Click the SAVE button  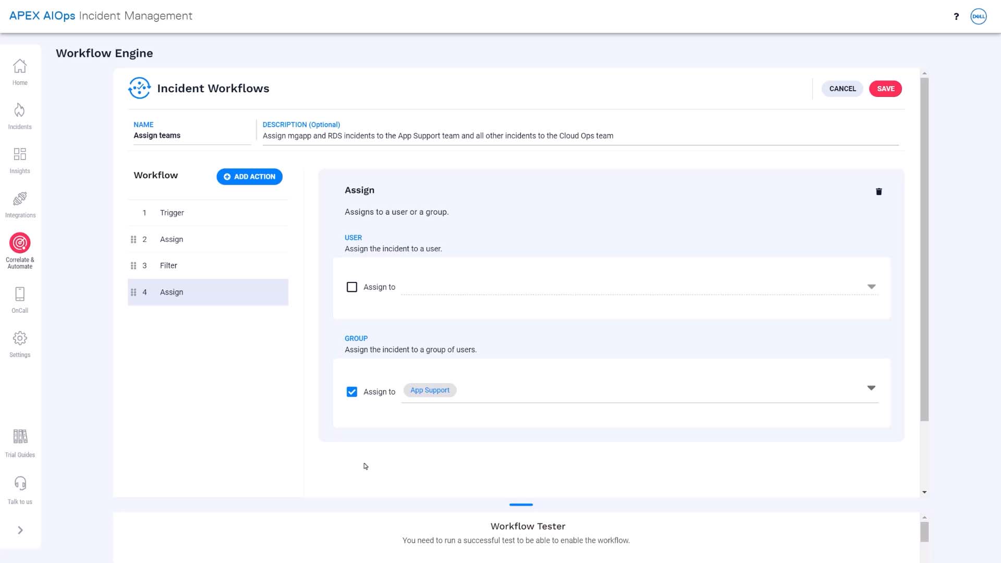click(886, 89)
